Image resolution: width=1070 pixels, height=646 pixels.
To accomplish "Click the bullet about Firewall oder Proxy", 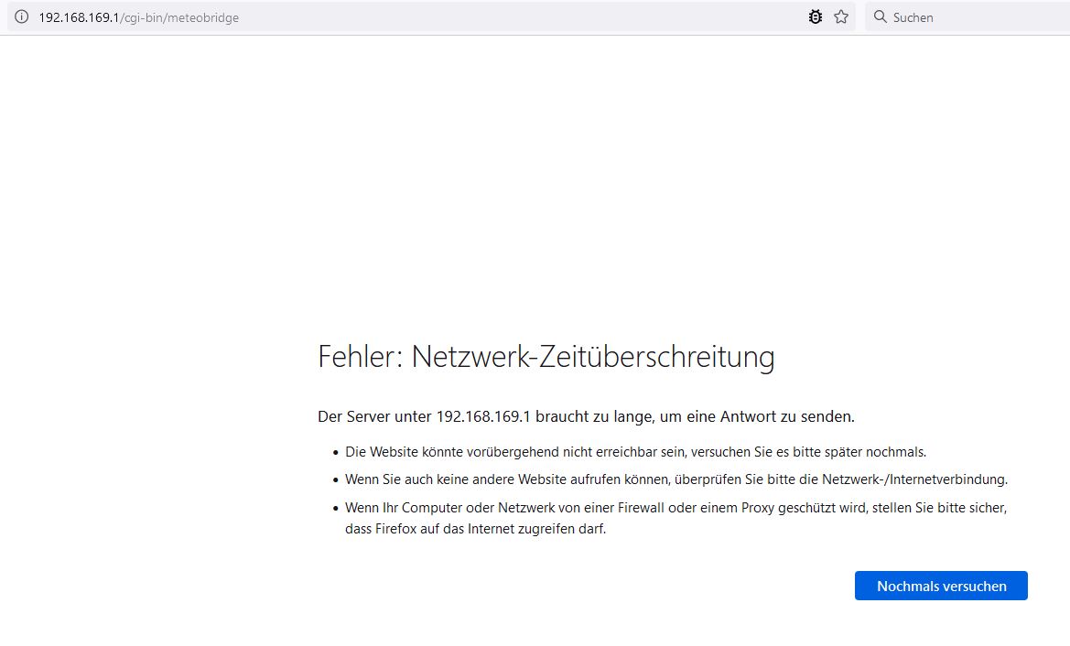I will (676, 518).
